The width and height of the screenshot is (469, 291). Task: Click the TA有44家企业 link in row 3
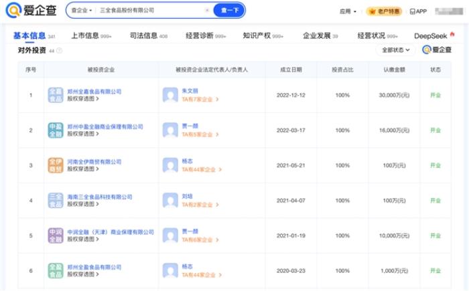coord(202,169)
